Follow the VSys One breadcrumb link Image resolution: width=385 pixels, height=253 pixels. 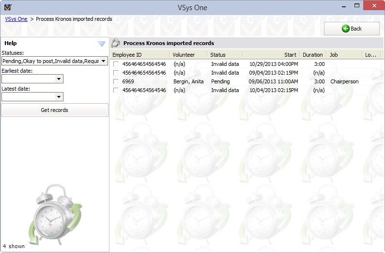coord(16,19)
